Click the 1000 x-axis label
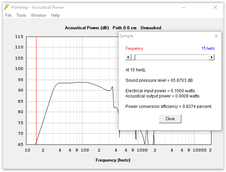 click(142, 150)
